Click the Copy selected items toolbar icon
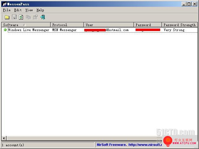199x149 pixels. tap(28, 17)
